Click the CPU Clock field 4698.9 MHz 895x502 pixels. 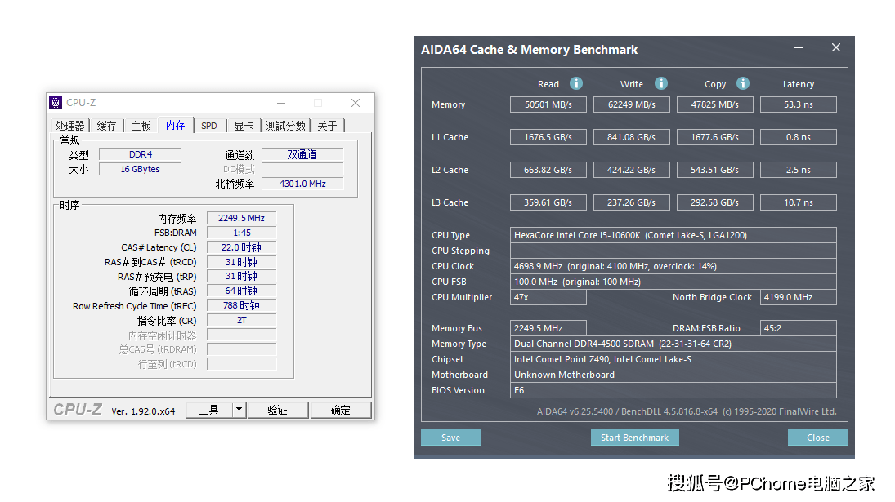pyautogui.click(x=673, y=266)
